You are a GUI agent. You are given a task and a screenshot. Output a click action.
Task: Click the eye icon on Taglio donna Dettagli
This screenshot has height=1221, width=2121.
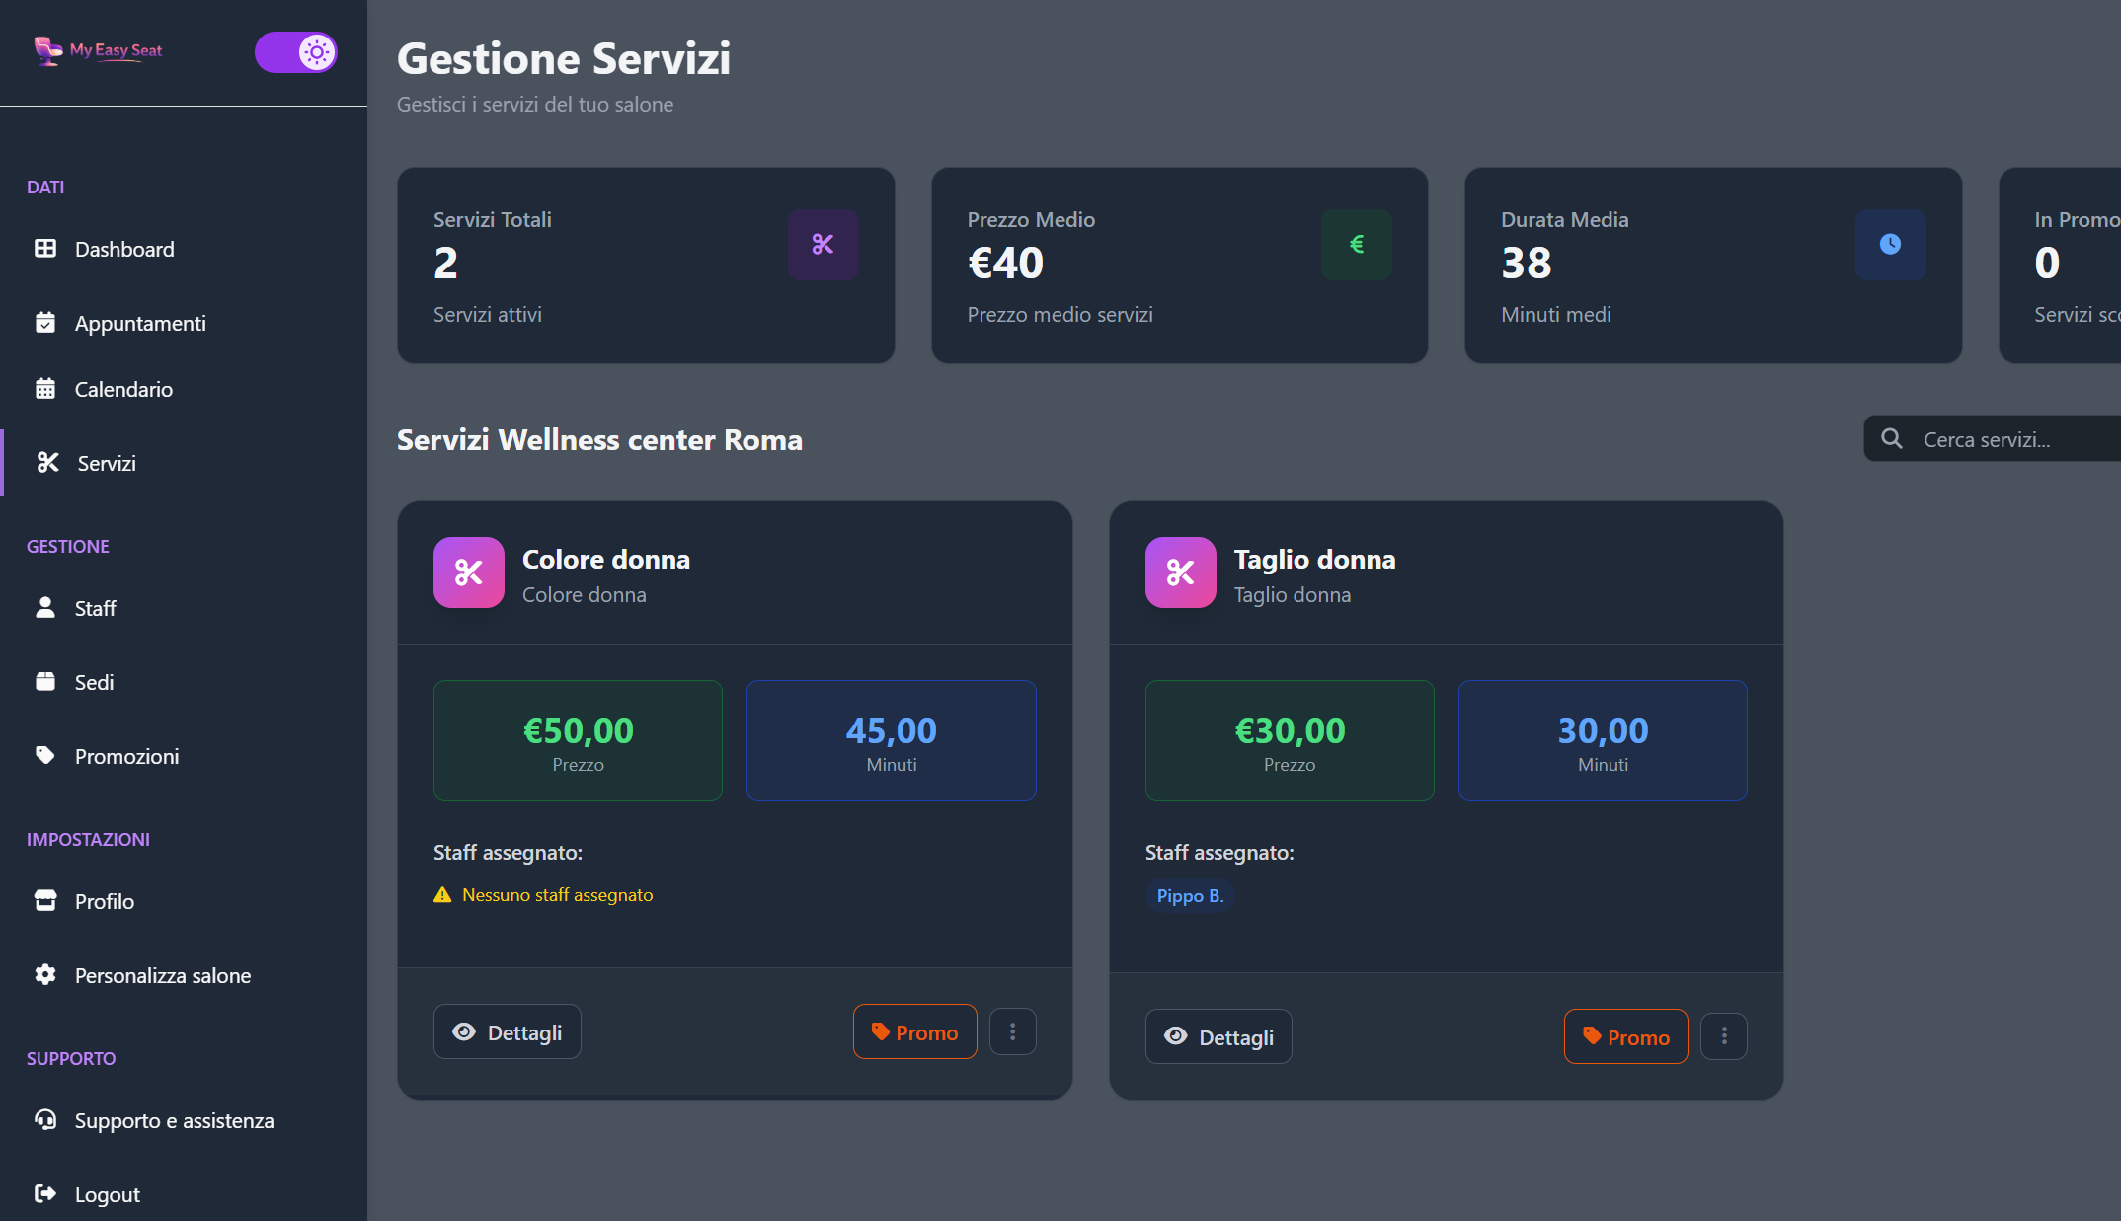click(x=1176, y=1037)
